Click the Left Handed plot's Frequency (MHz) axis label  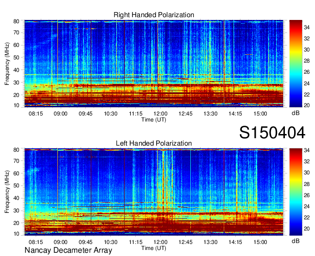click(7, 192)
